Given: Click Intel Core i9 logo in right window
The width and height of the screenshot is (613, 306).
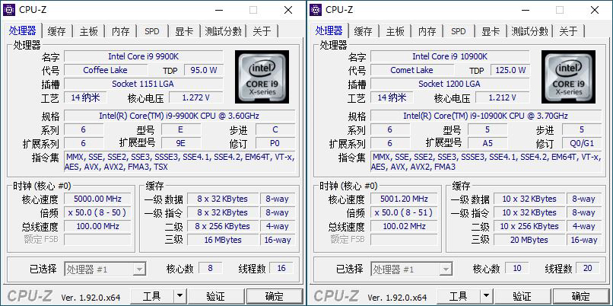Looking at the screenshot, I should 568,77.
